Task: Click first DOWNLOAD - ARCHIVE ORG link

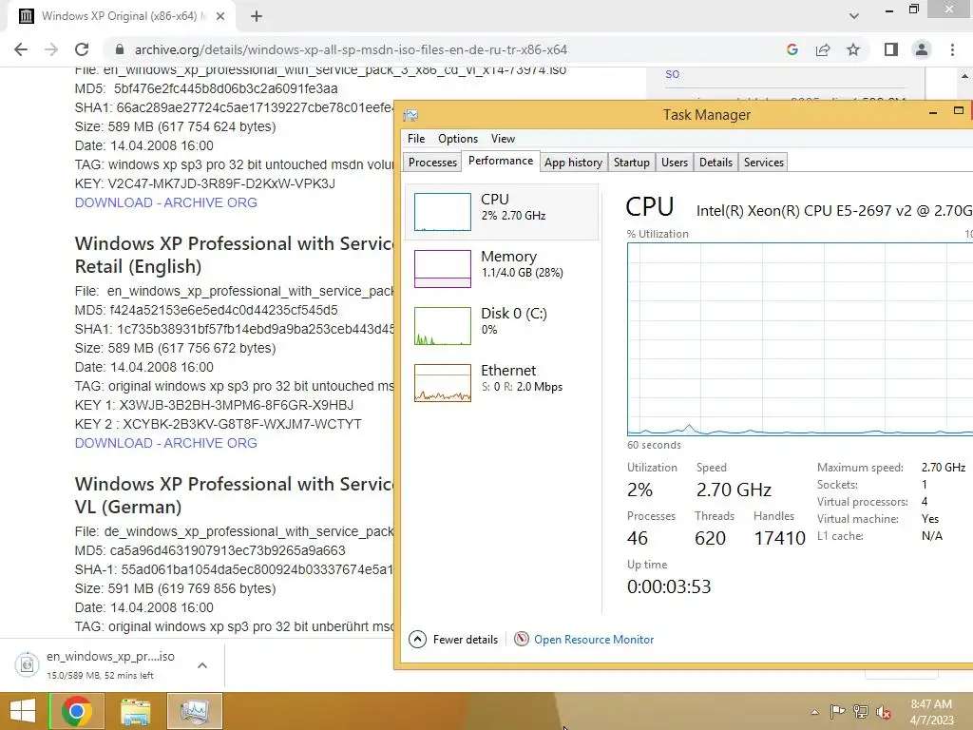Action: [x=165, y=202]
